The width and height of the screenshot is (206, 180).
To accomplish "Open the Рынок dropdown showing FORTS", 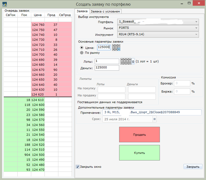I will 158,28.
